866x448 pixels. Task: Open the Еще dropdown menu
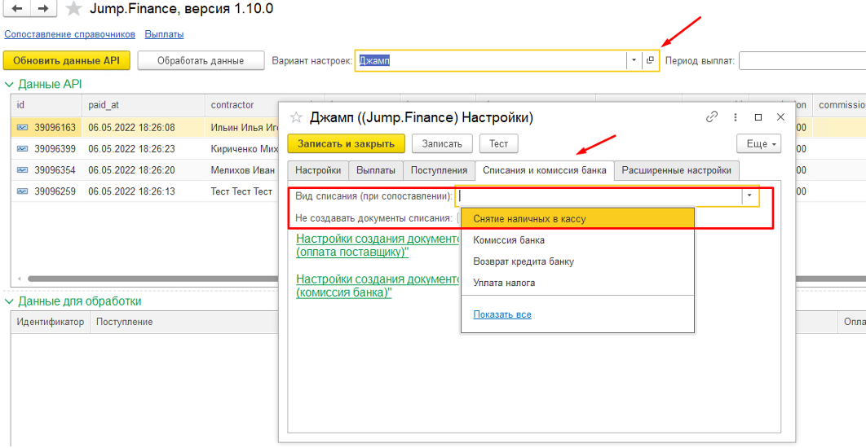758,144
